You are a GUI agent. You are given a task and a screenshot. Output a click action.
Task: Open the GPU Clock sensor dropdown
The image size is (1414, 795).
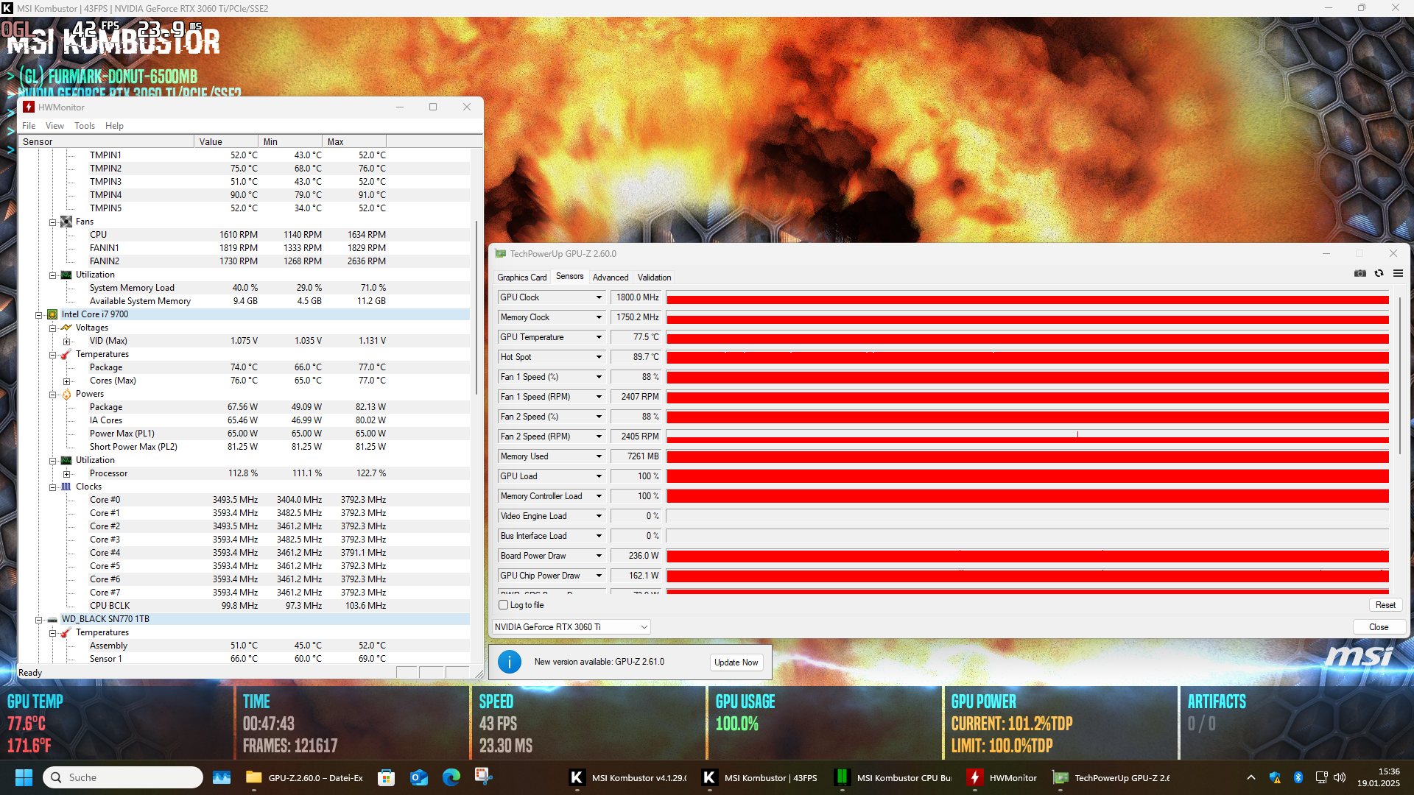[599, 297]
